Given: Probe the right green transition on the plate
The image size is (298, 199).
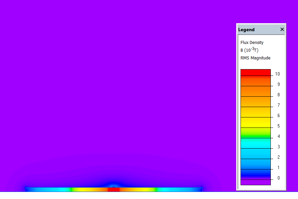Looking at the screenshot, I should pos(156,190).
